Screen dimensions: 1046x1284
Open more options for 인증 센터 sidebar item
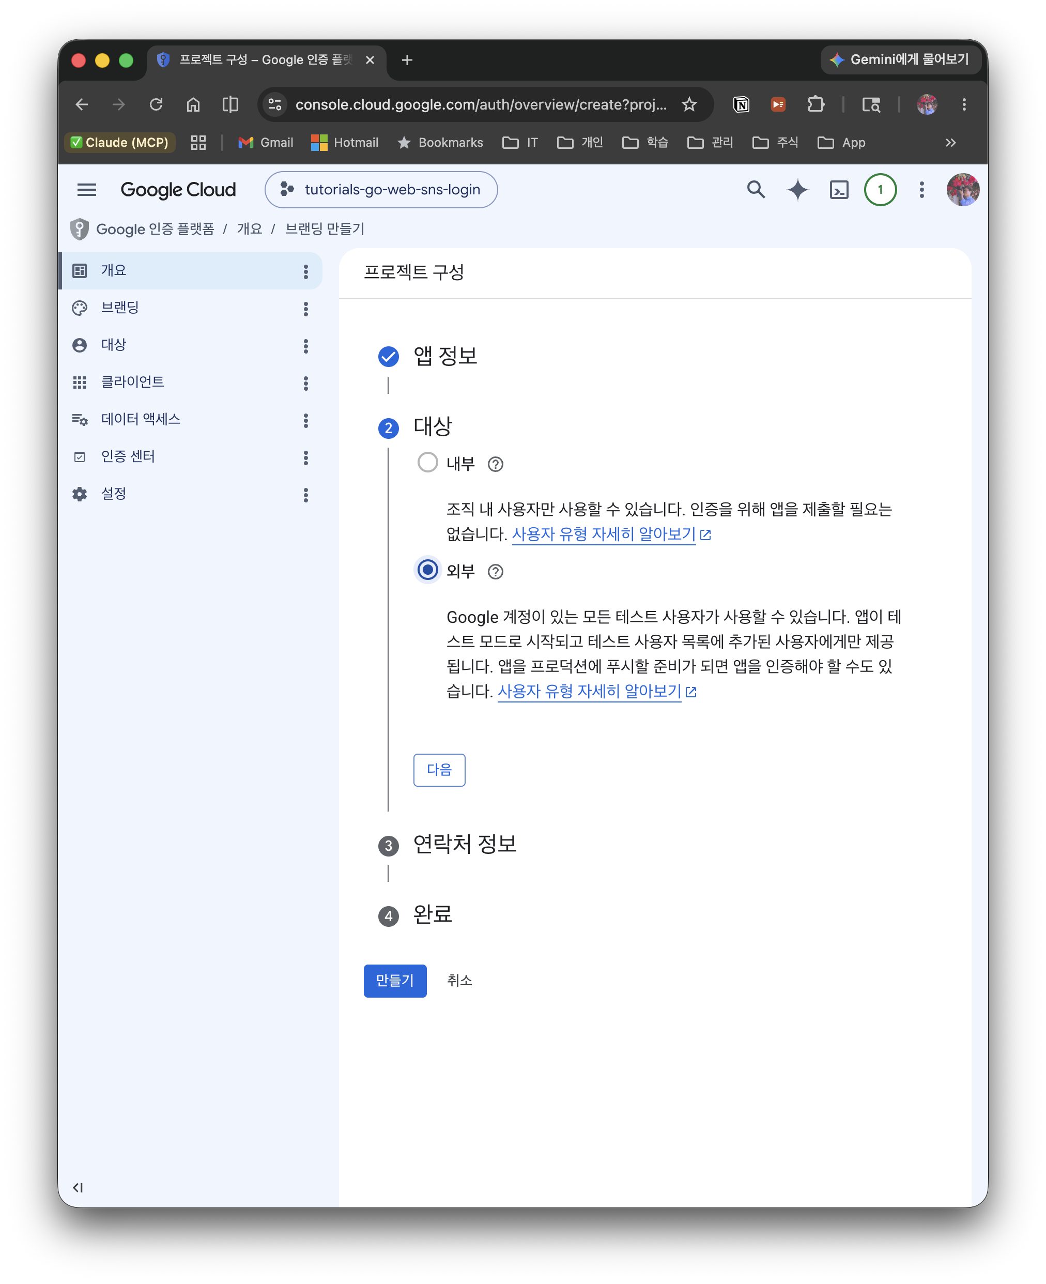pos(306,458)
